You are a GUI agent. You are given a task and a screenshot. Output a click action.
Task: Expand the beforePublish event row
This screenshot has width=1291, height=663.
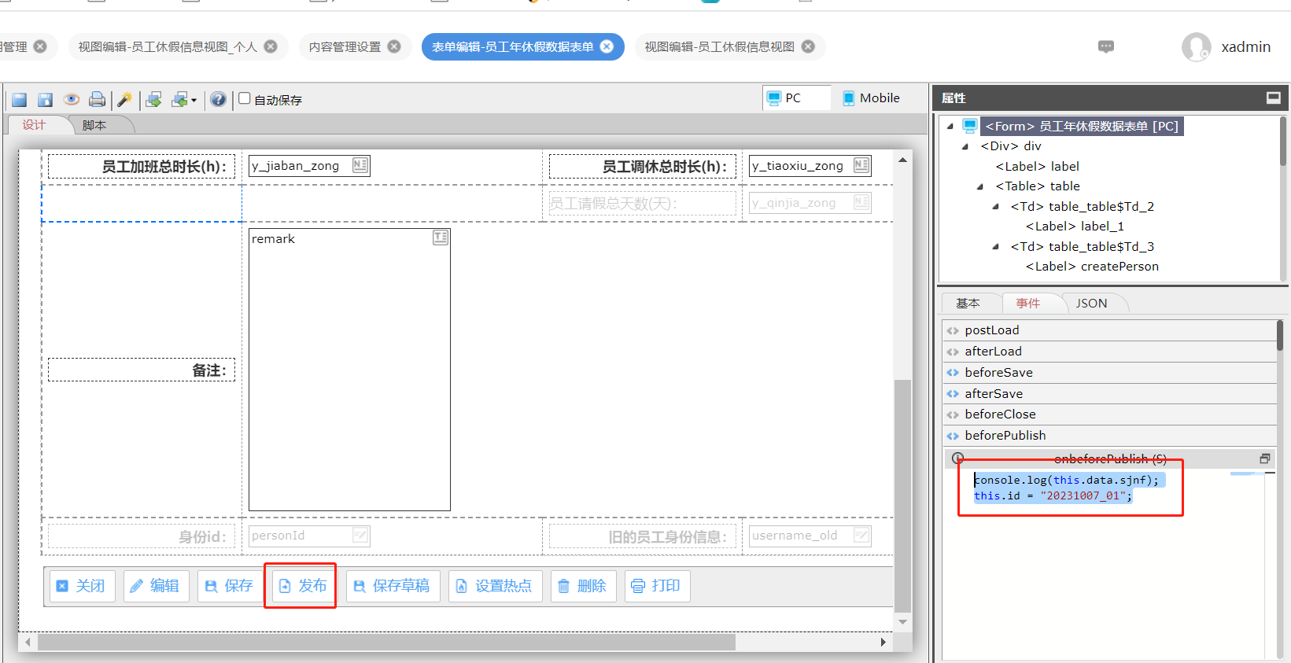[x=1109, y=436]
